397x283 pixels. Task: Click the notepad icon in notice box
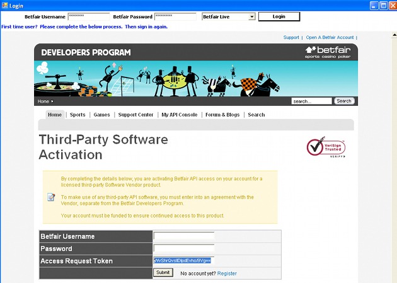point(51,197)
